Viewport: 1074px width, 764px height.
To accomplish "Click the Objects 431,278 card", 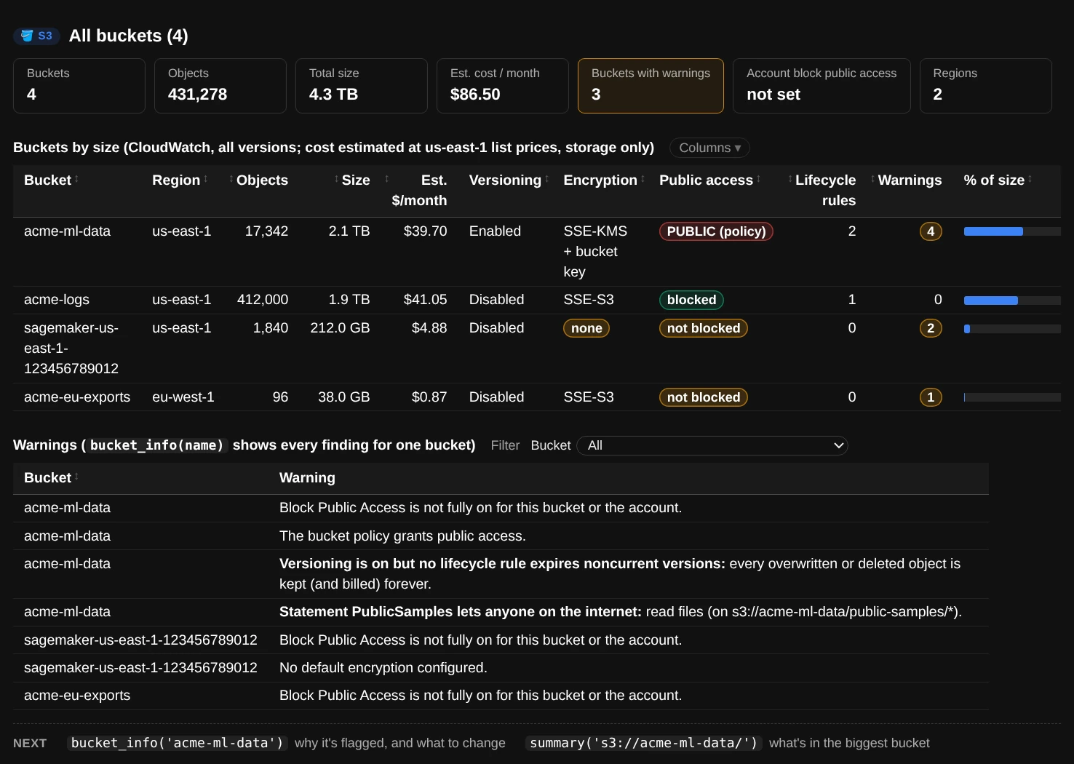I will click(220, 86).
